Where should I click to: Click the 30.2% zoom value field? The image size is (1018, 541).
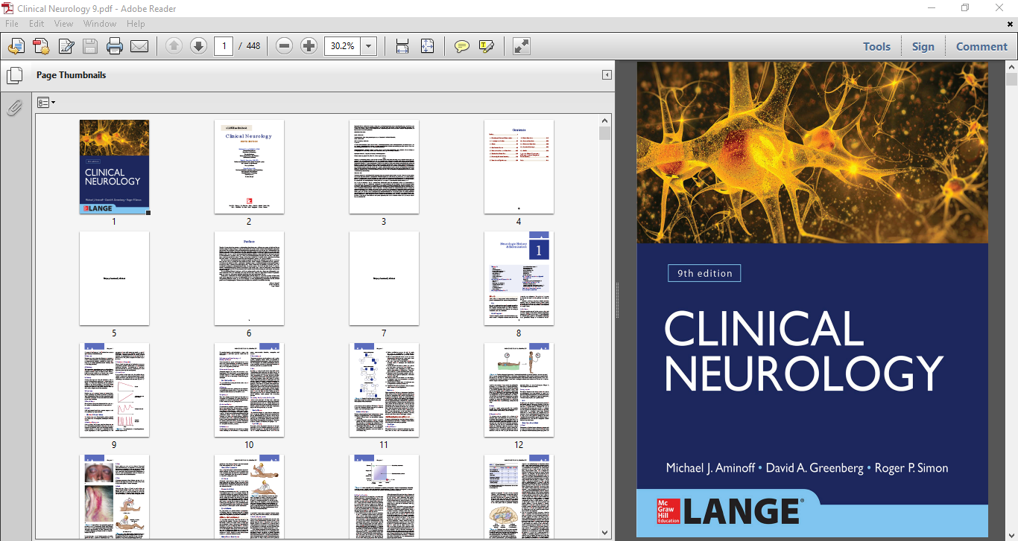tap(343, 46)
